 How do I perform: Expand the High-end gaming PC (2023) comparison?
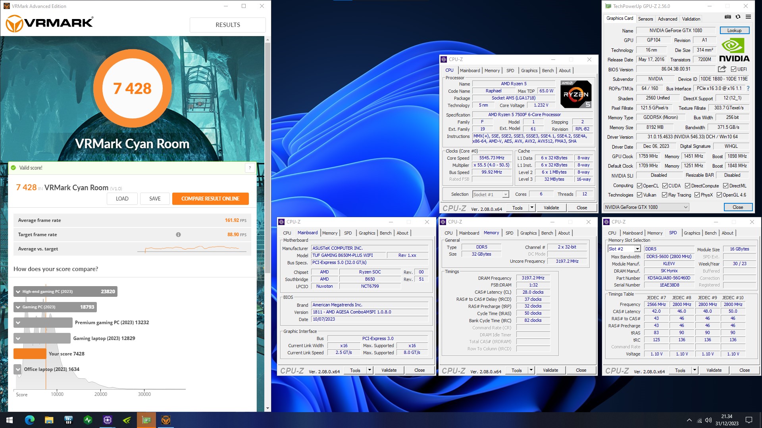(x=18, y=292)
